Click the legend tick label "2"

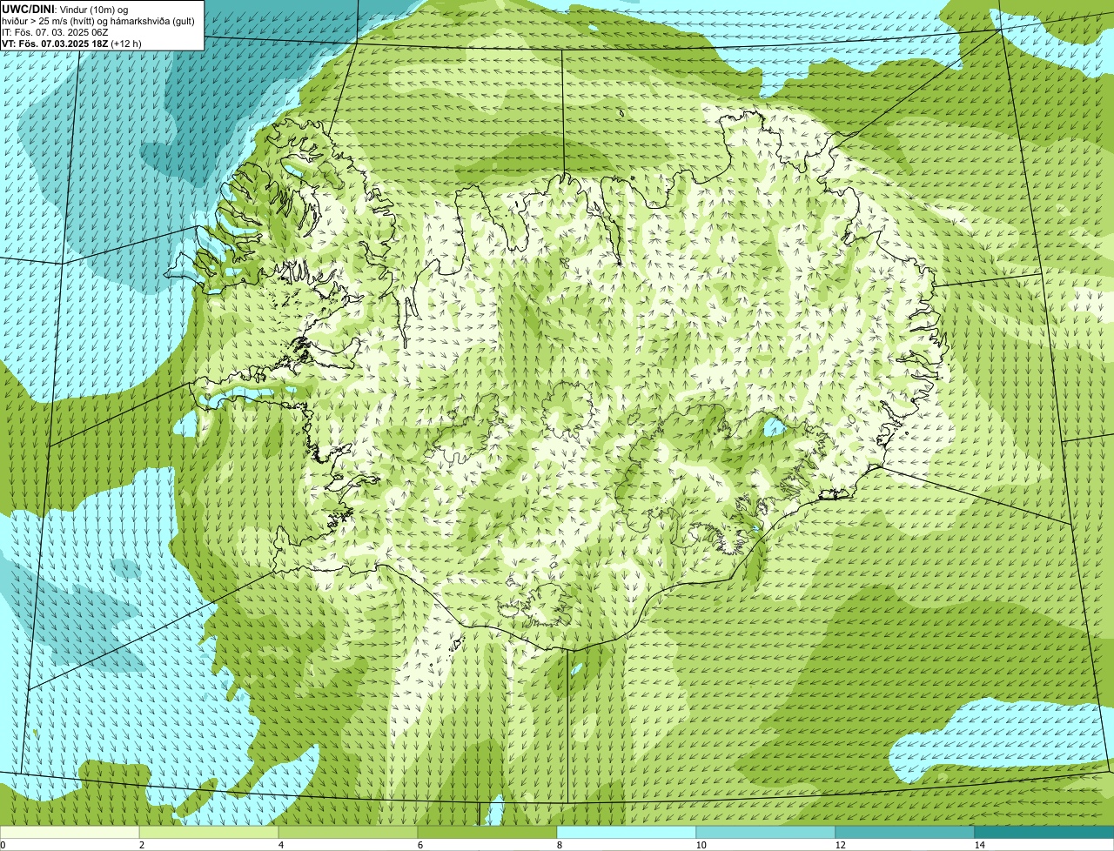(x=140, y=845)
